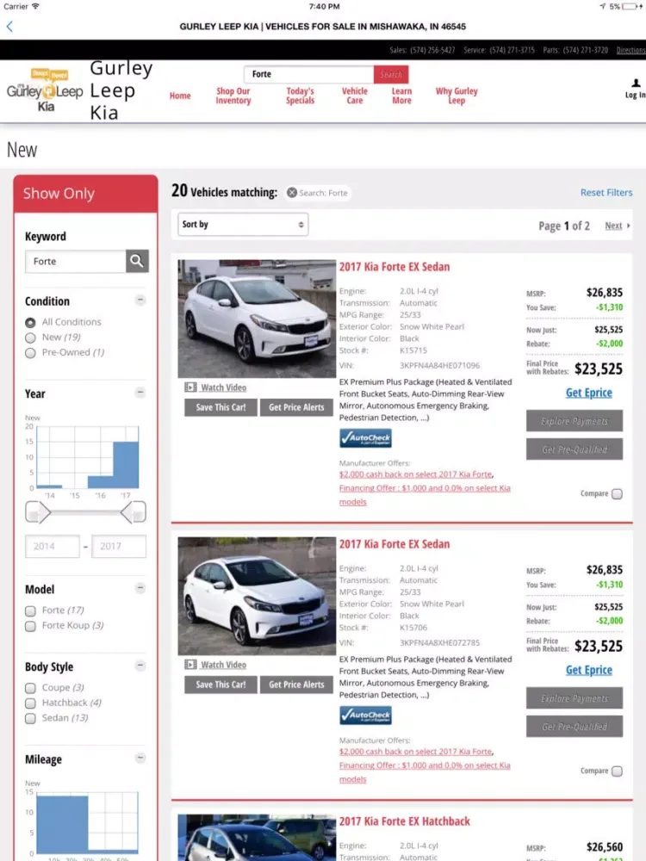Click Watch Video link for stock K15715

click(x=224, y=387)
